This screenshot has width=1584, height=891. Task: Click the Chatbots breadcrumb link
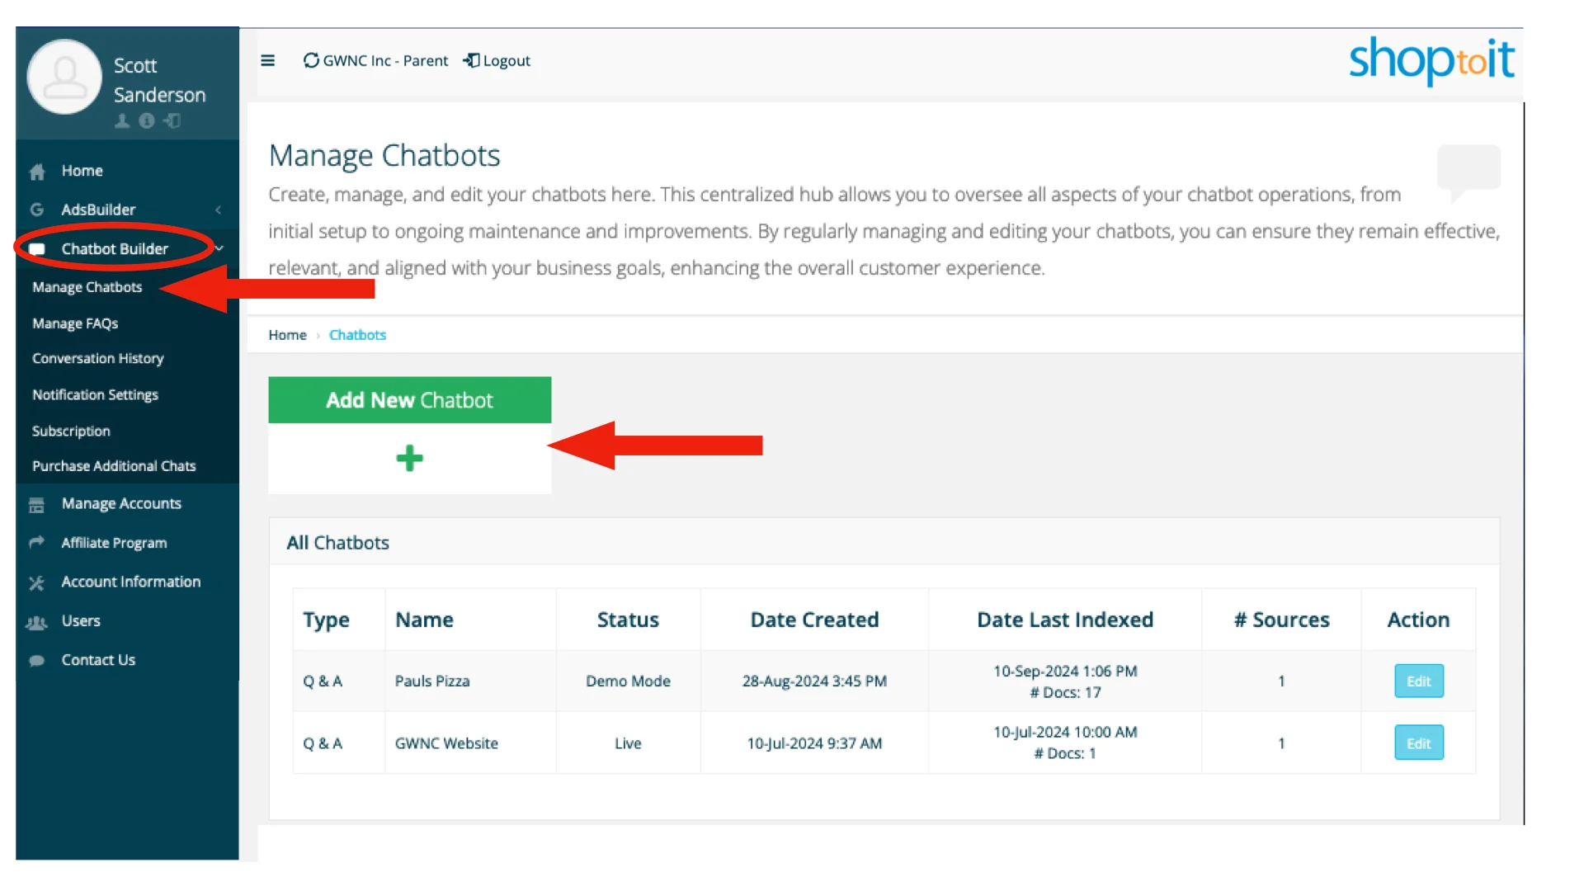[x=357, y=334]
